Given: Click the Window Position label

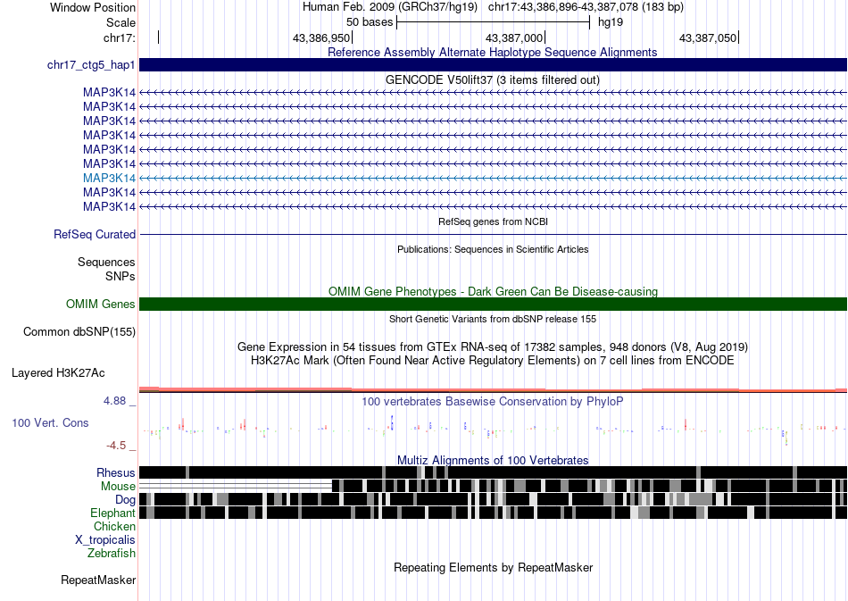Looking at the screenshot, I should (x=93, y=7).
